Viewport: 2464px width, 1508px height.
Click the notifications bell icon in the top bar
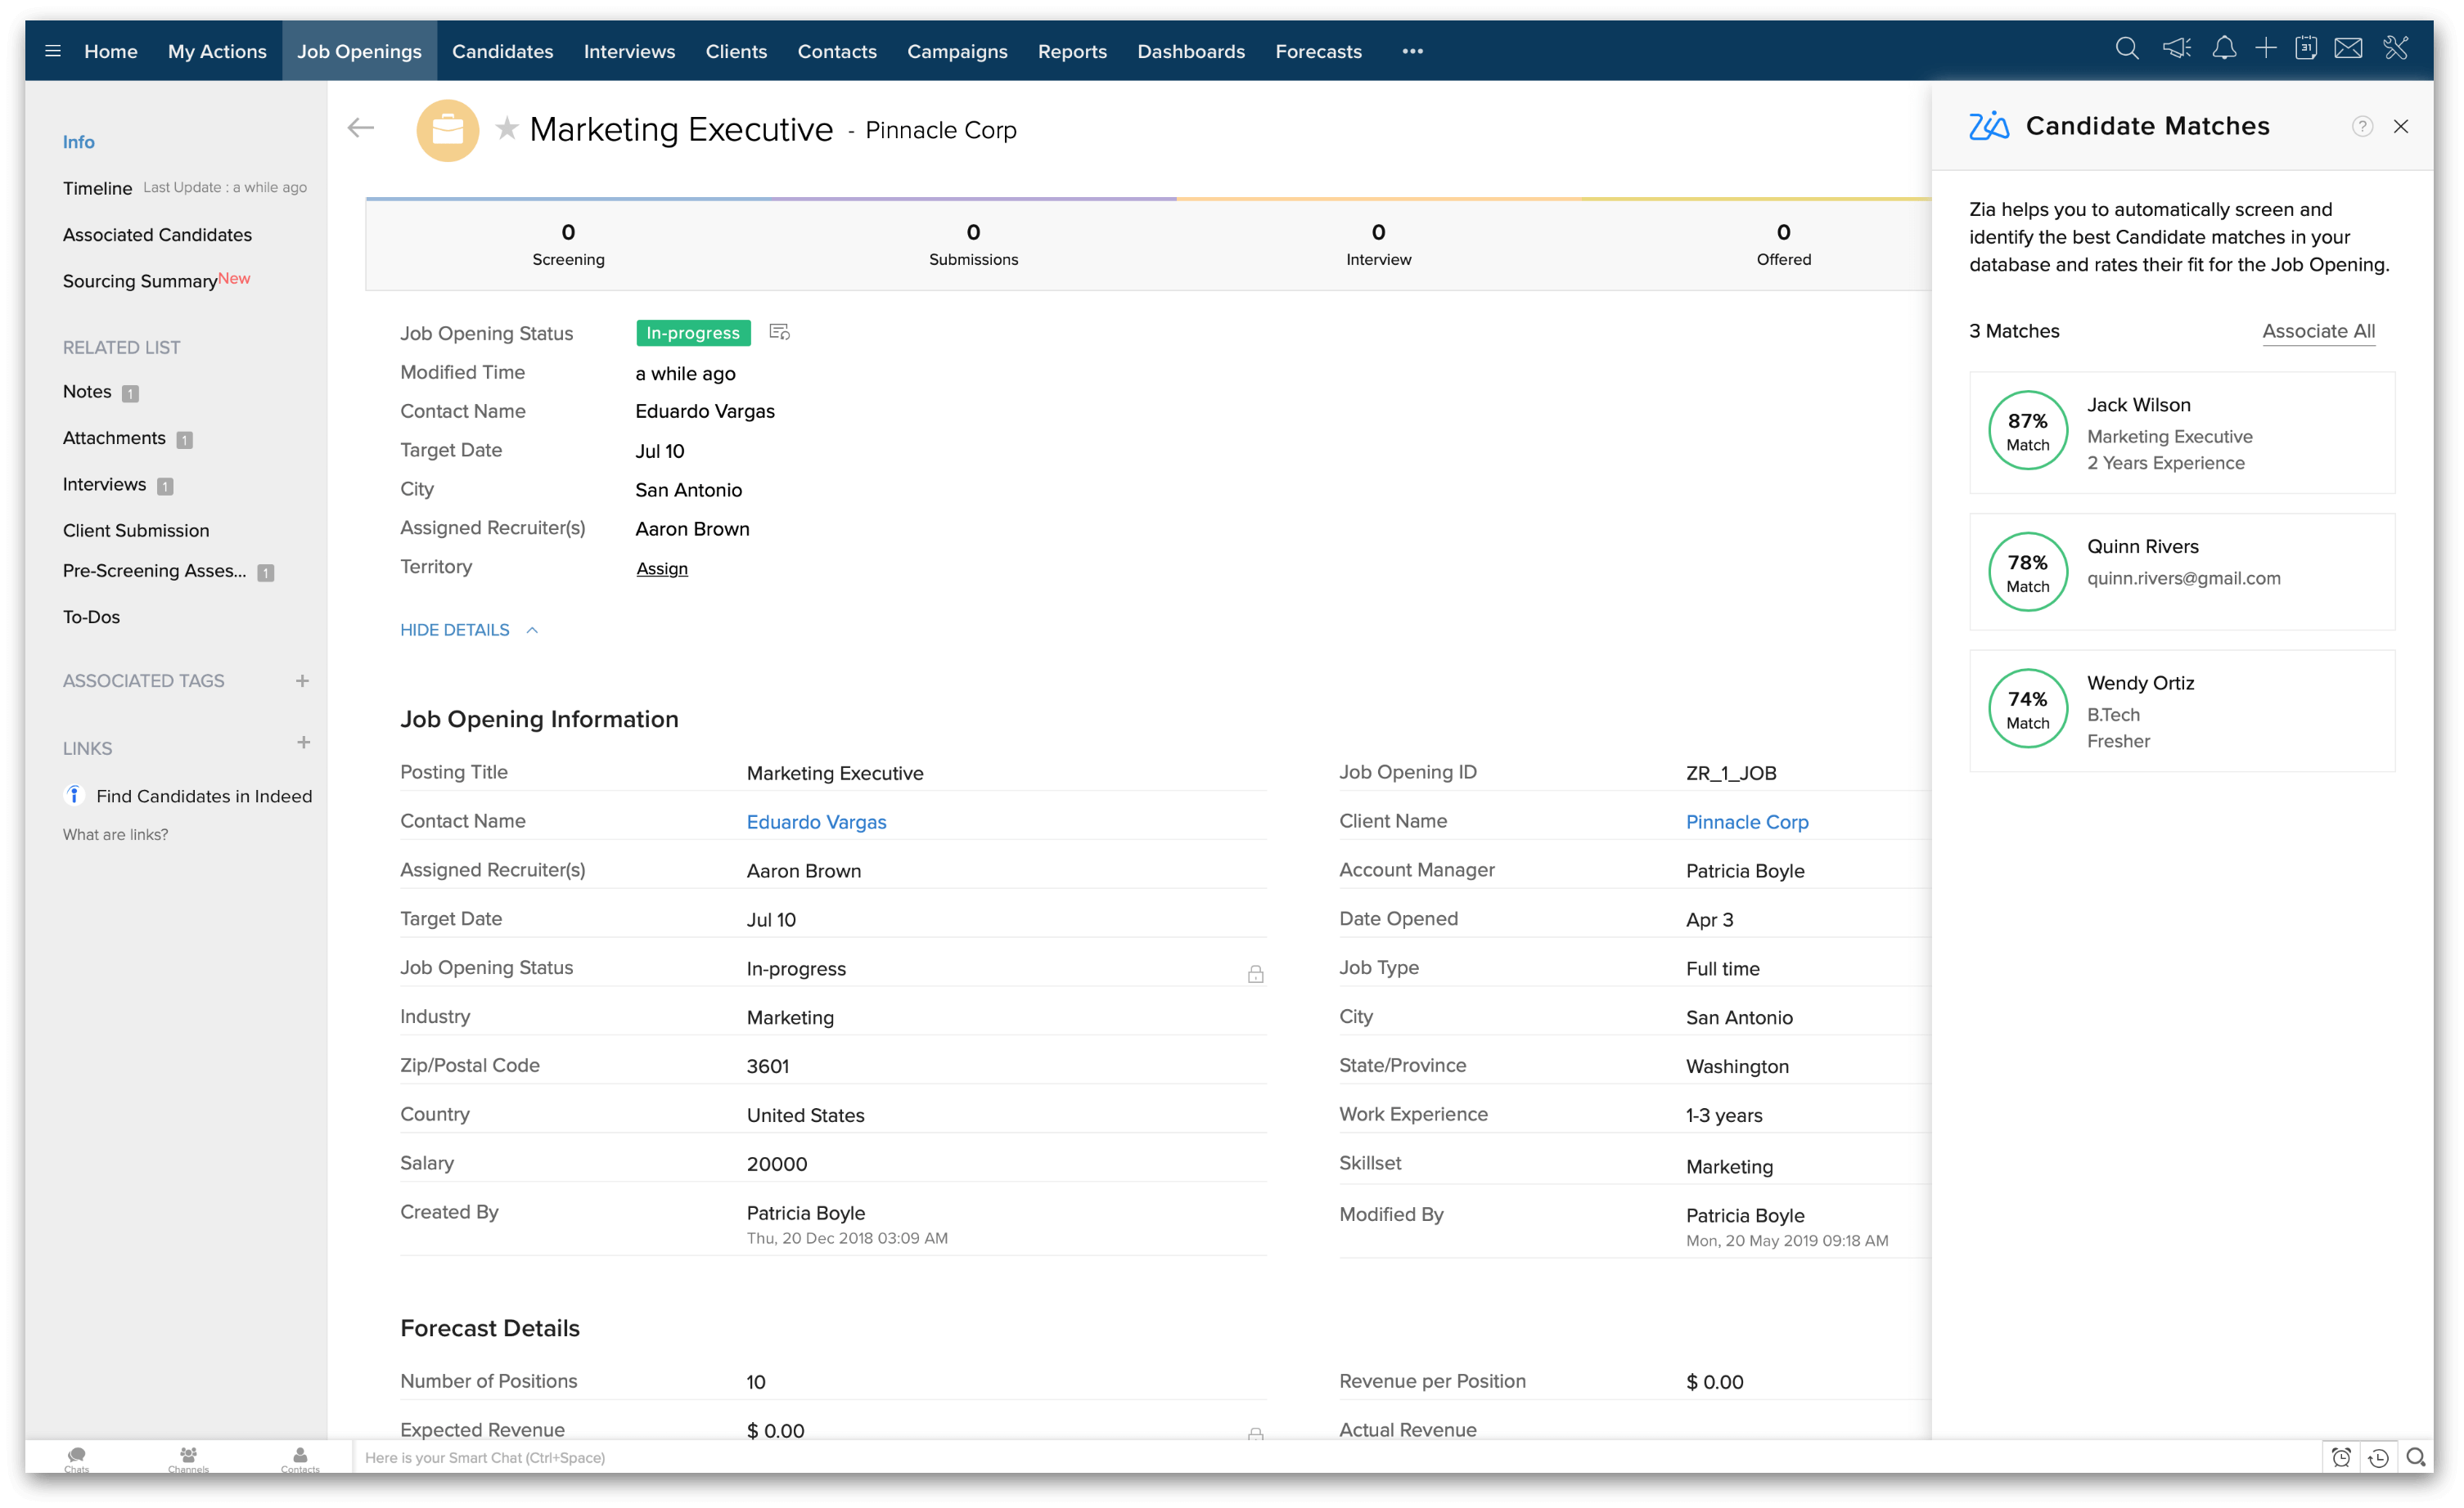coord(2221,49)
